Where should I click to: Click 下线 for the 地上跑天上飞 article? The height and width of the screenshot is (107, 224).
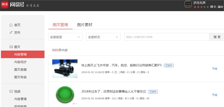click(x=214, y=69)
